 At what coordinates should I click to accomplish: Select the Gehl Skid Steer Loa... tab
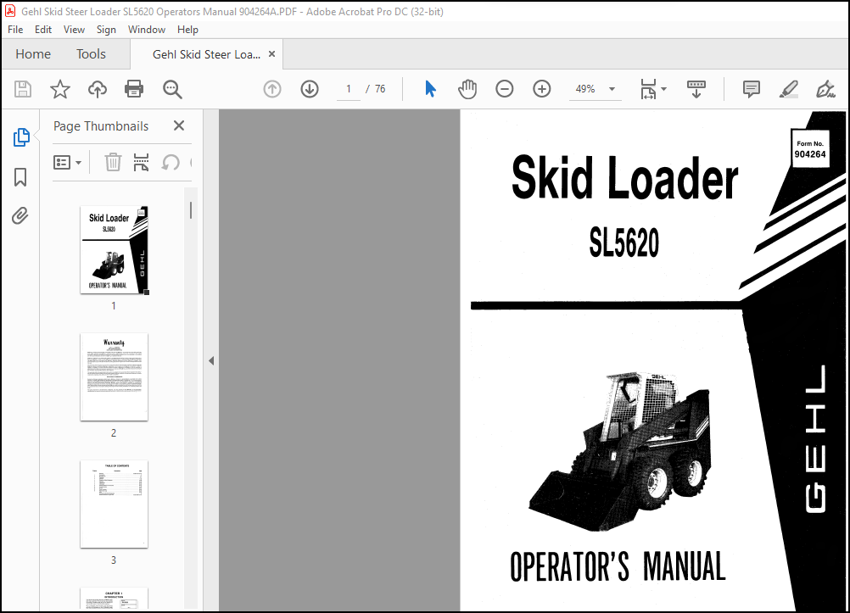point(206,54)
